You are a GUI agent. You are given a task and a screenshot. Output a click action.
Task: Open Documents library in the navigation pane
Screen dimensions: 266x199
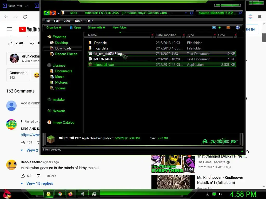[x=64, y=71]
